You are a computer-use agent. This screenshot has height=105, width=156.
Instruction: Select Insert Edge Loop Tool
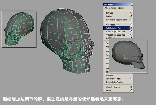click(116, 31)
